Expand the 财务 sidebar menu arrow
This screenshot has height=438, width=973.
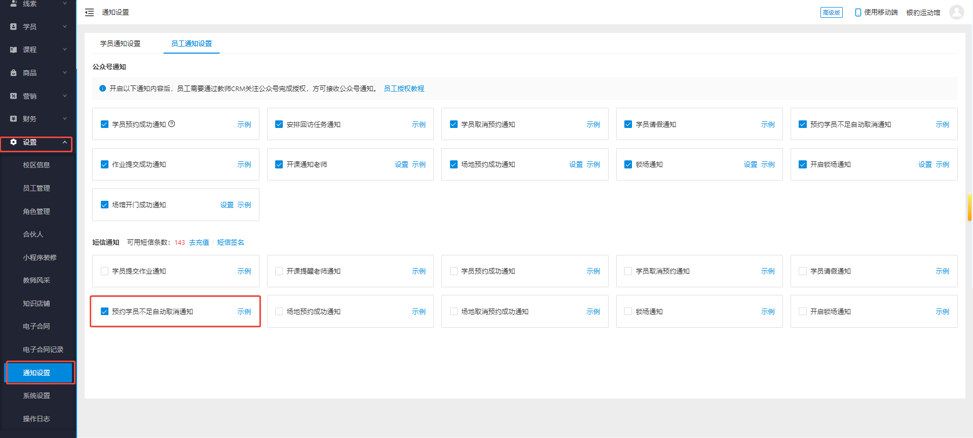click(65, 119)
